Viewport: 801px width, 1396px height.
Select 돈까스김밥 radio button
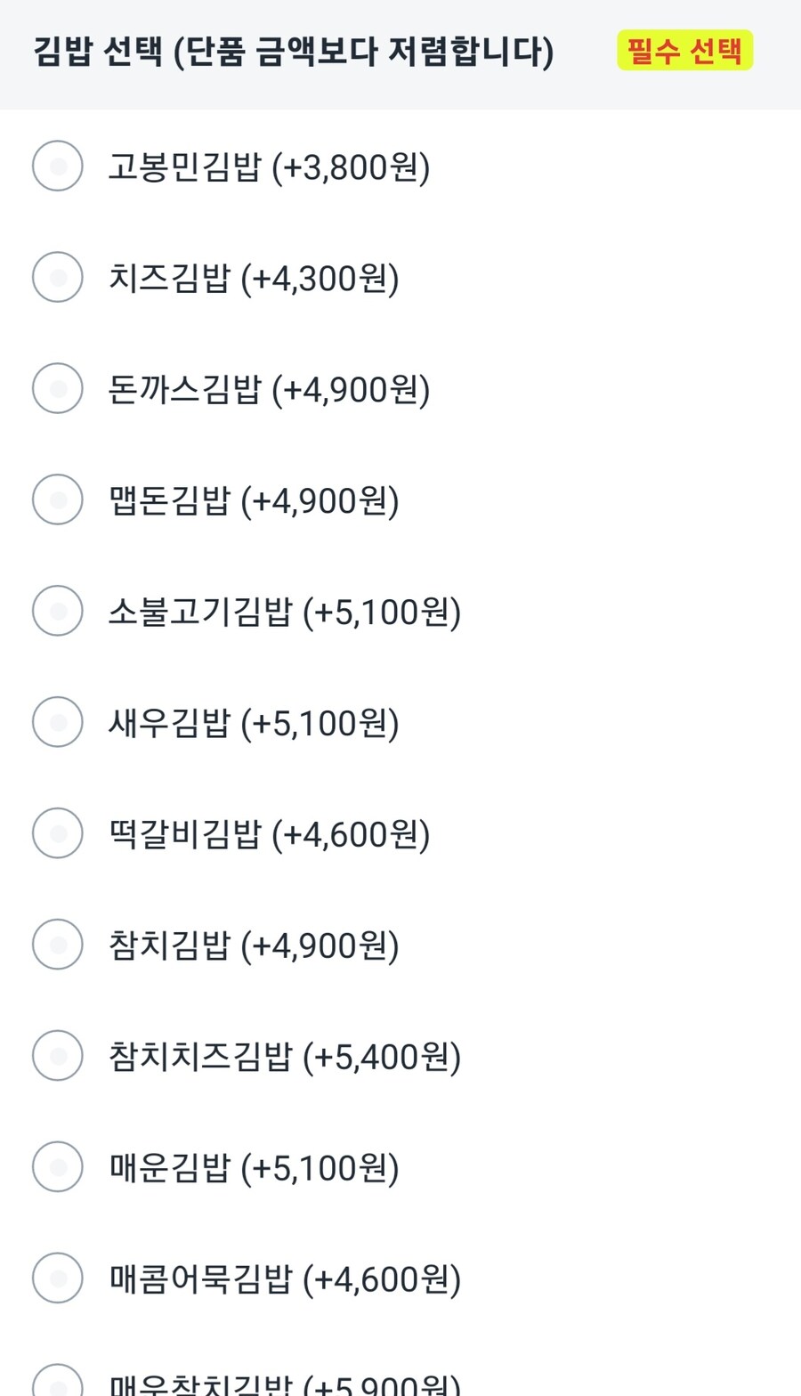[x=58, y=388]
